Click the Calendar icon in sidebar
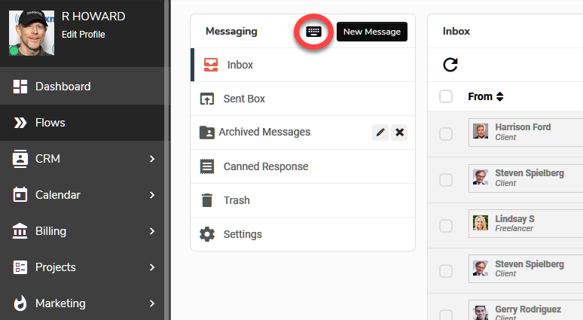The width and height of the screenshot is (583, 320). [20, 195]
